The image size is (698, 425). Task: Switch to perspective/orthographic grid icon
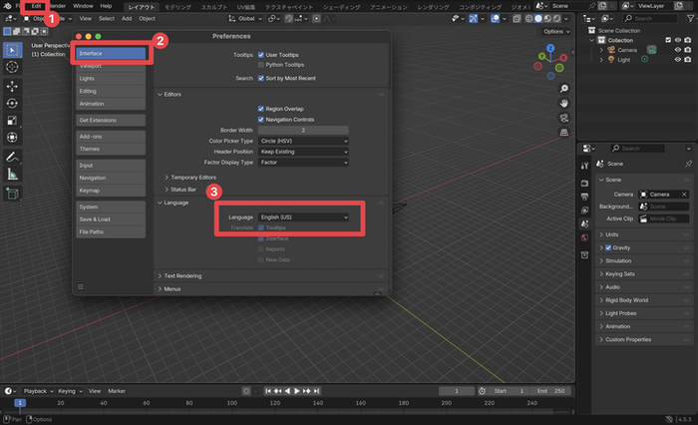(x=563, y=133)
